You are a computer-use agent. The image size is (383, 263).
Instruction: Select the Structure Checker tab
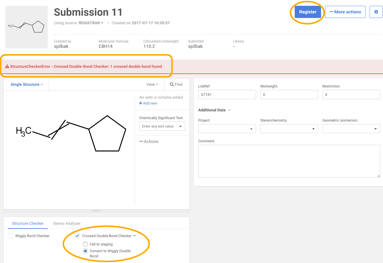pos(28,223)
